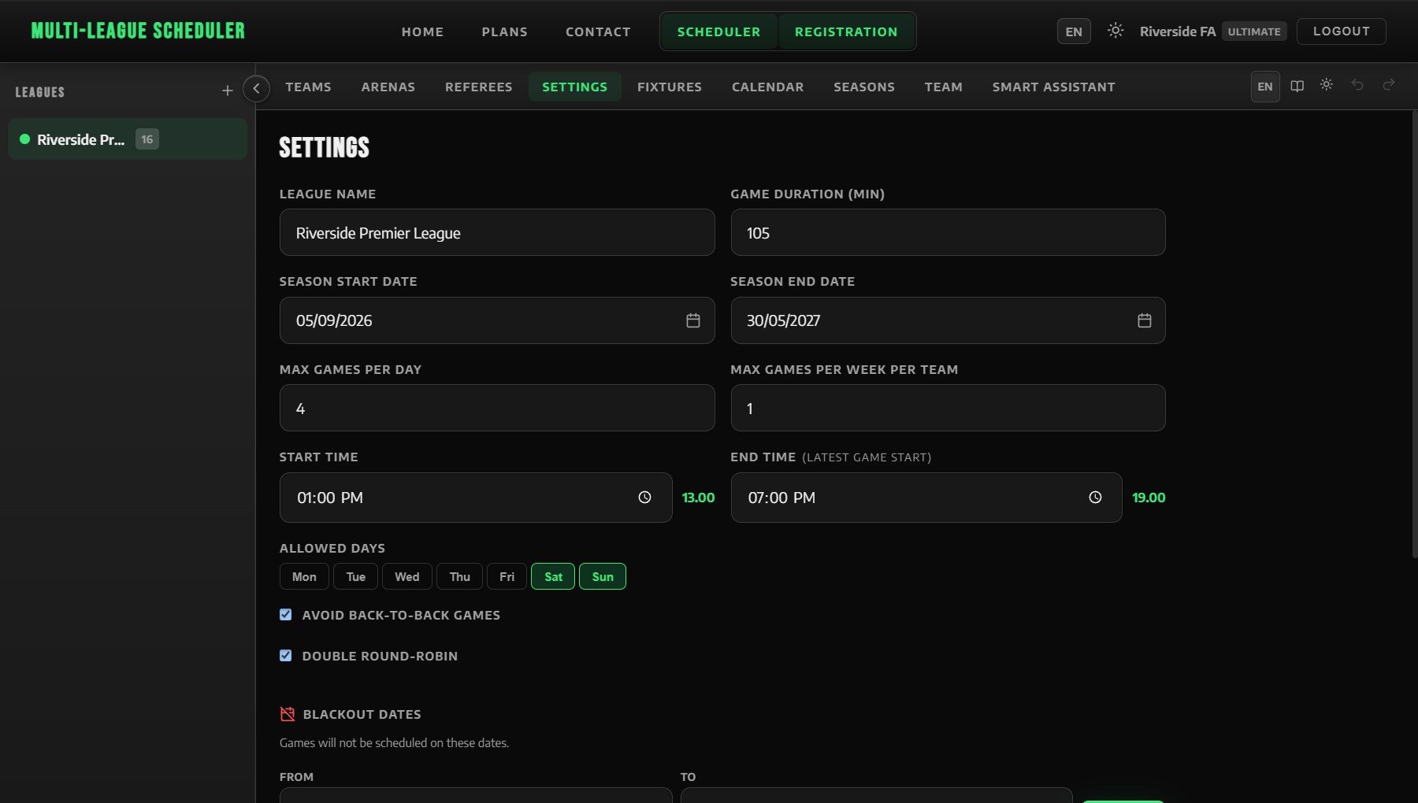1418x803 pixels.
Task: Disable Saturday as allowed day
Action: 553,576
